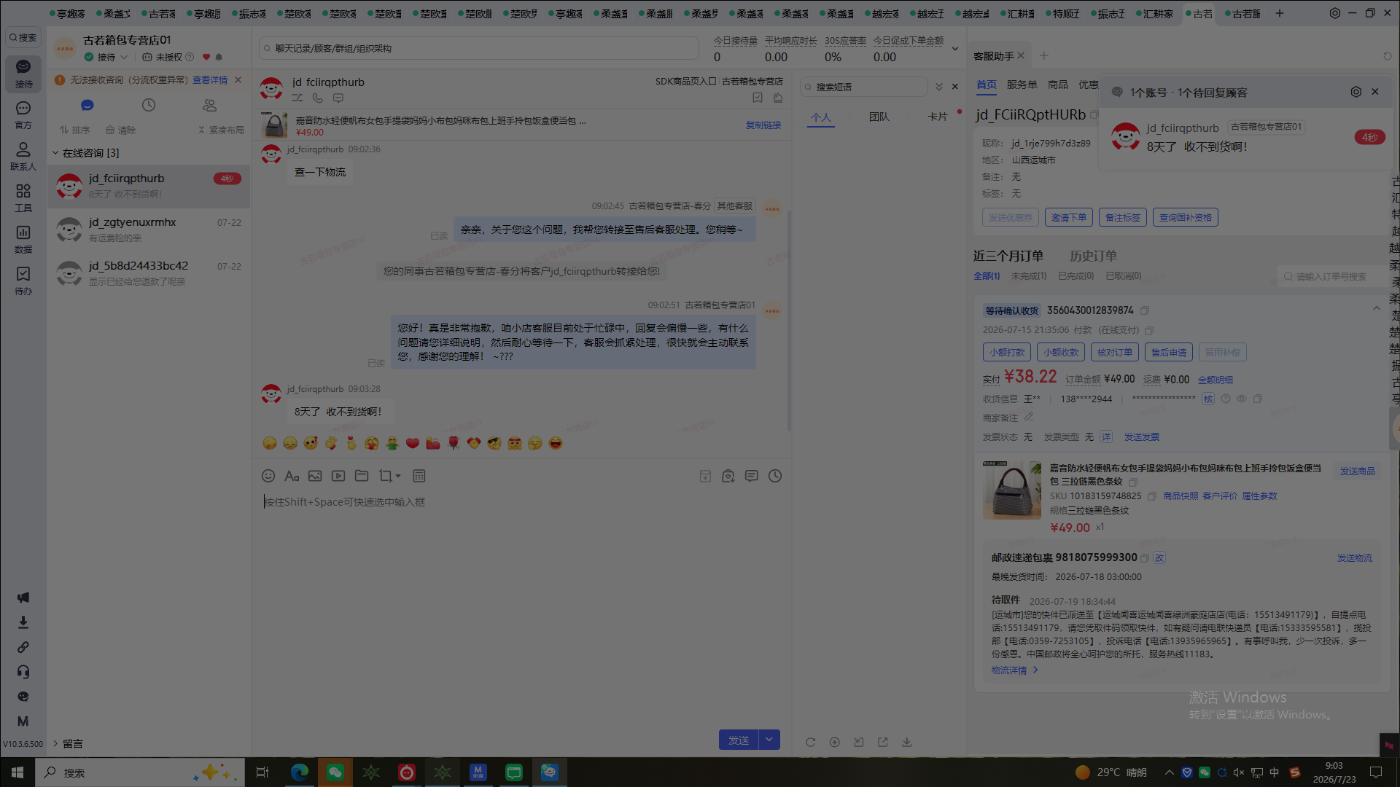1400x787 pixels.
Task: Click the transfer conversation icon under customer name
Action: click(x=297, y=98)
